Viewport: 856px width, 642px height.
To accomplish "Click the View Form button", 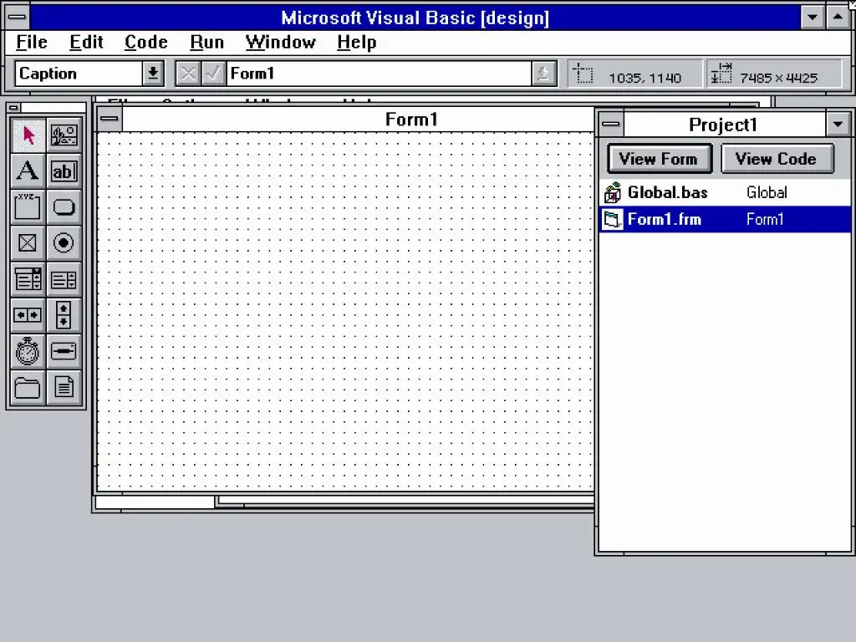I will (660, 159).
